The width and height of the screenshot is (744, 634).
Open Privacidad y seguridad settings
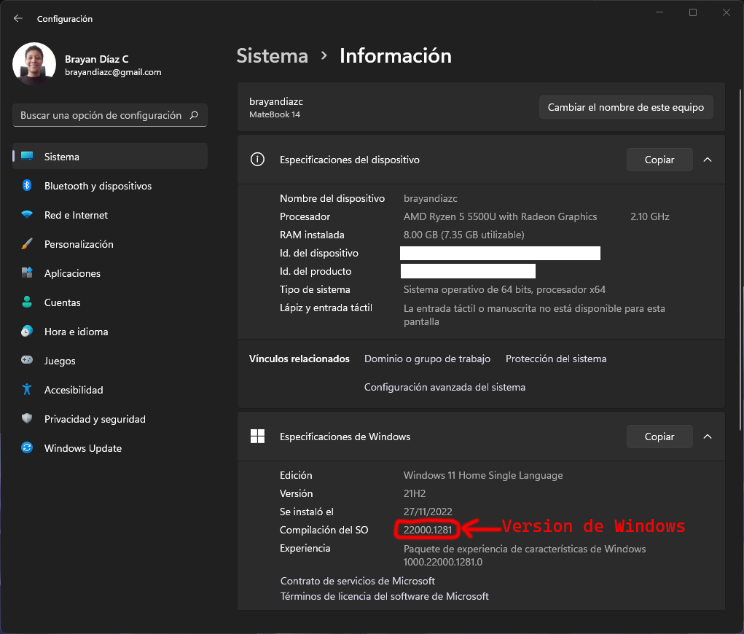pyautogui.click(x=109, y=418)
